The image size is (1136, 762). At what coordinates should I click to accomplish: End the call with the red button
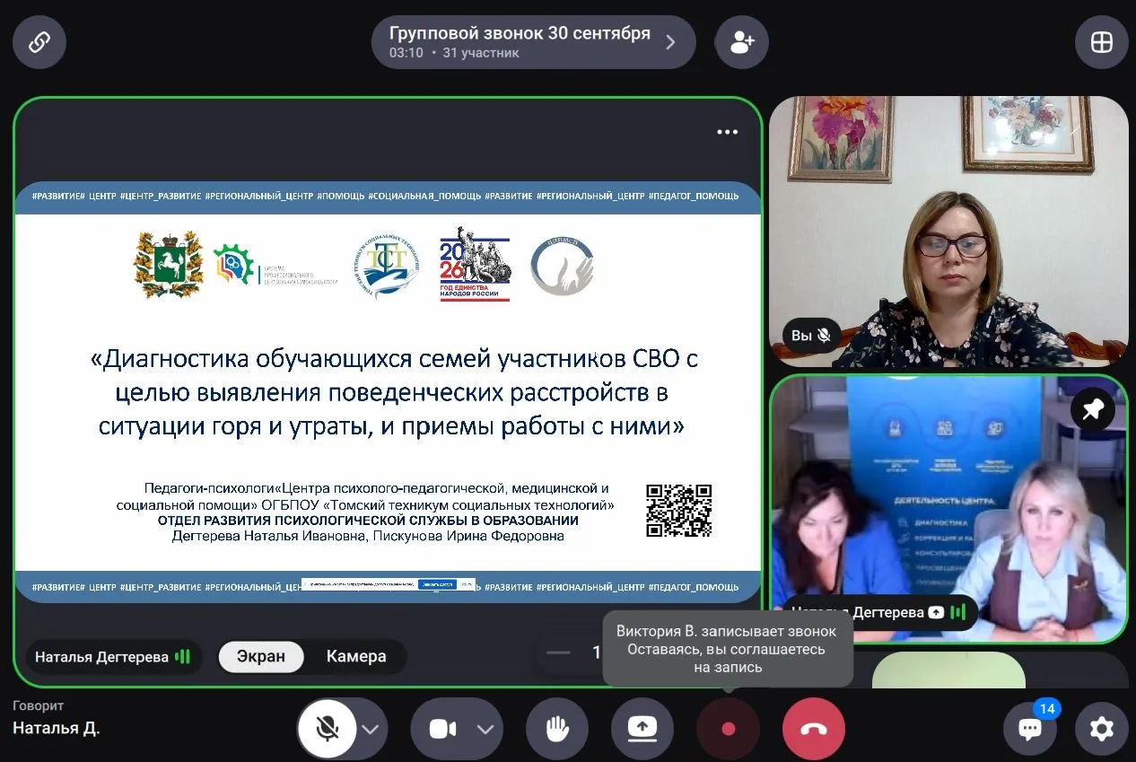pos(814,729)
